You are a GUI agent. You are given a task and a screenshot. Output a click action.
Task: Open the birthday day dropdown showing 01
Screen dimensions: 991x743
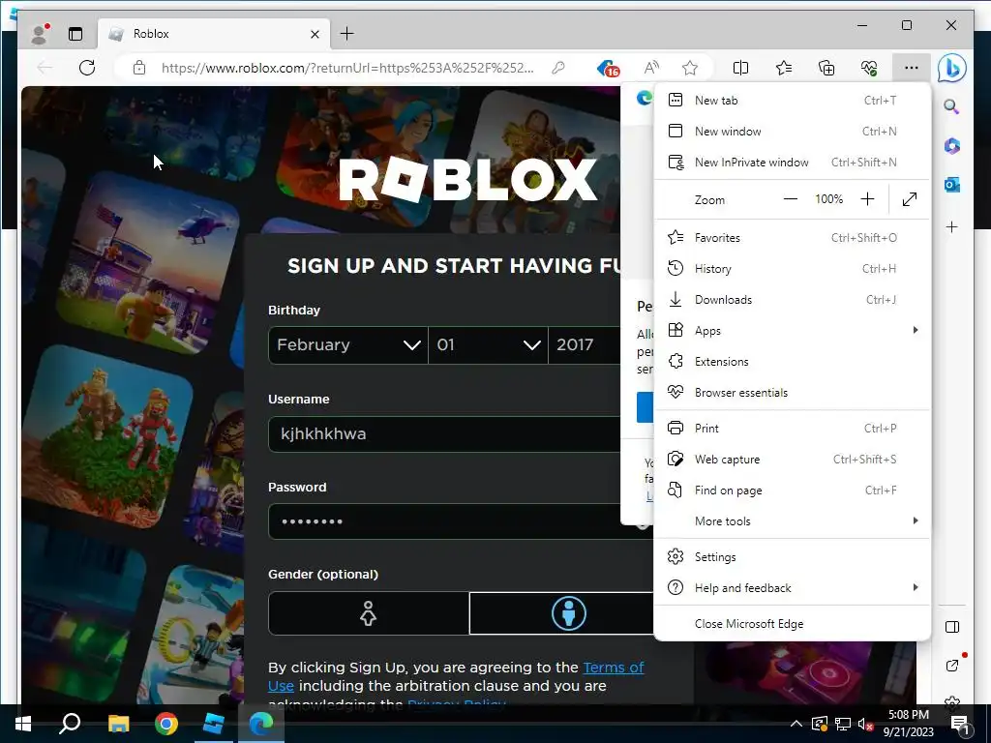[x=488, y=345]
